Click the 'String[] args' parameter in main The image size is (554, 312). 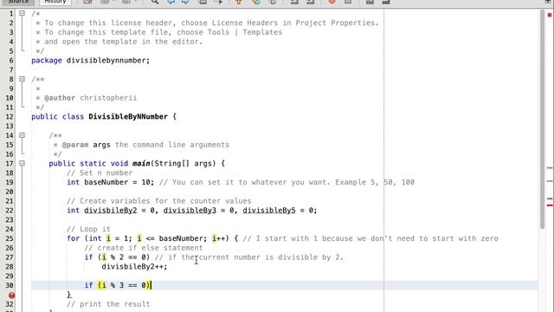(183, 164)
